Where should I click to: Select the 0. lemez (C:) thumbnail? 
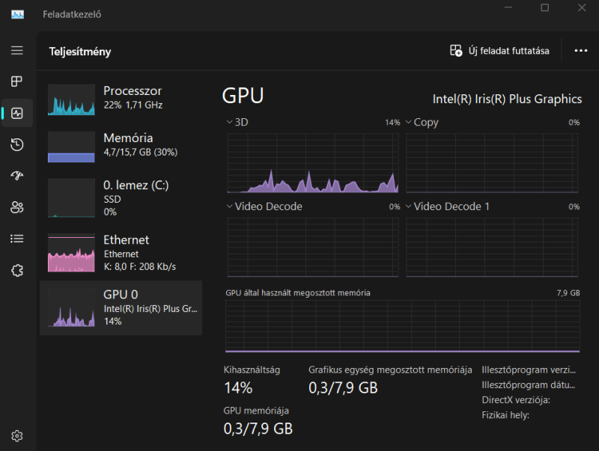click(x=71, y=197)
